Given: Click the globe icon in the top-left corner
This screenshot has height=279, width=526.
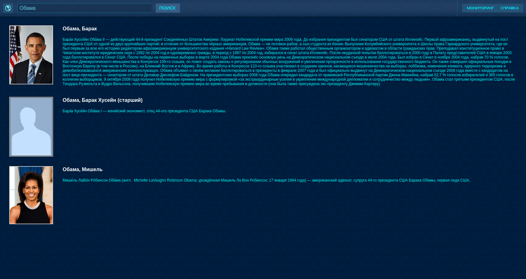Looking at the screenshot, I should pyautogui.click(x=8, y=8).
